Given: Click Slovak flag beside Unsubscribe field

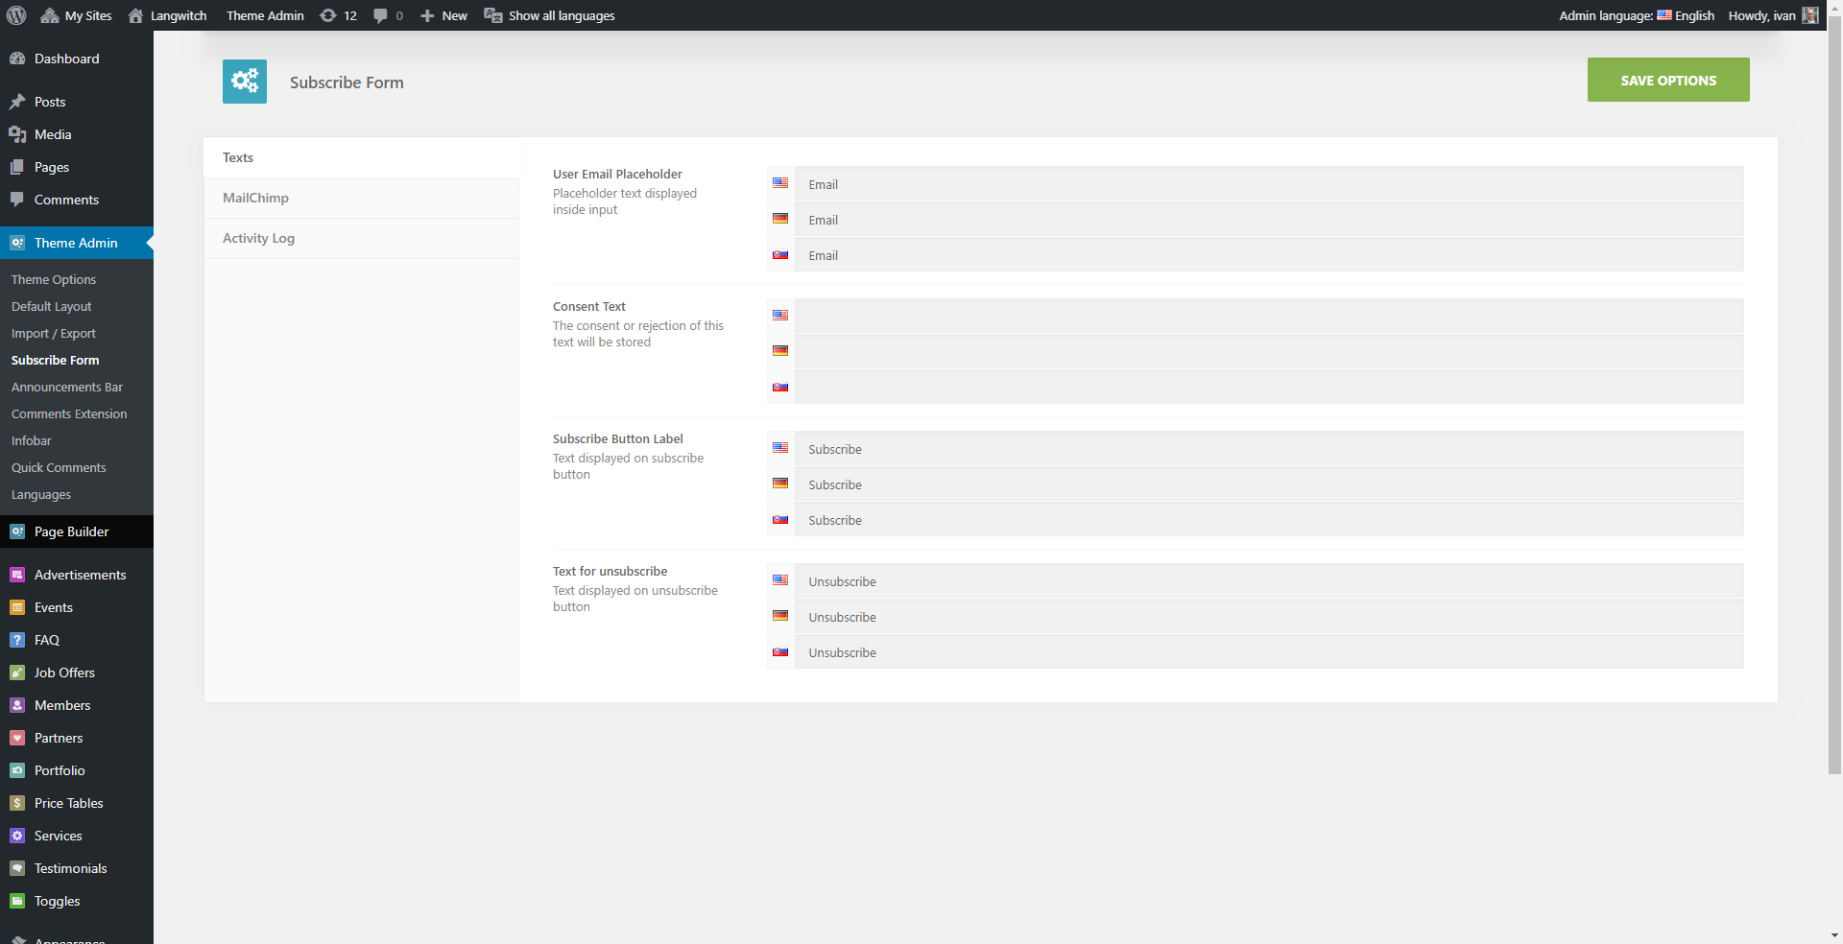Looking at the screenshot, I should [x=780, y=652].
